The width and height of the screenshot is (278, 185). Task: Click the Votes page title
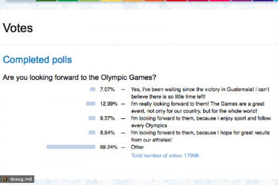click(x=18, y=28)
